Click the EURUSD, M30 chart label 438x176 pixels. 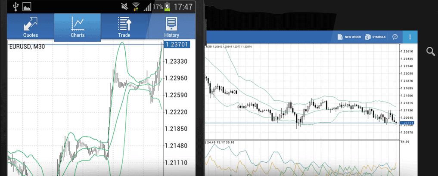[x=27, y=47]
